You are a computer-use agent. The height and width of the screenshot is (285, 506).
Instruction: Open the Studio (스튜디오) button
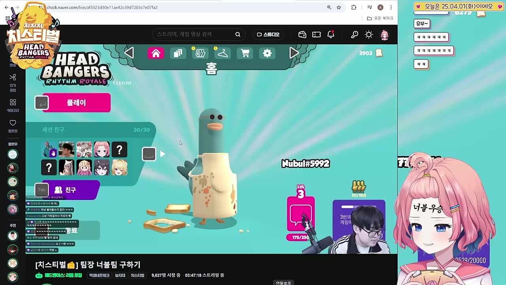pyautogui.click(x=268, y=34)
